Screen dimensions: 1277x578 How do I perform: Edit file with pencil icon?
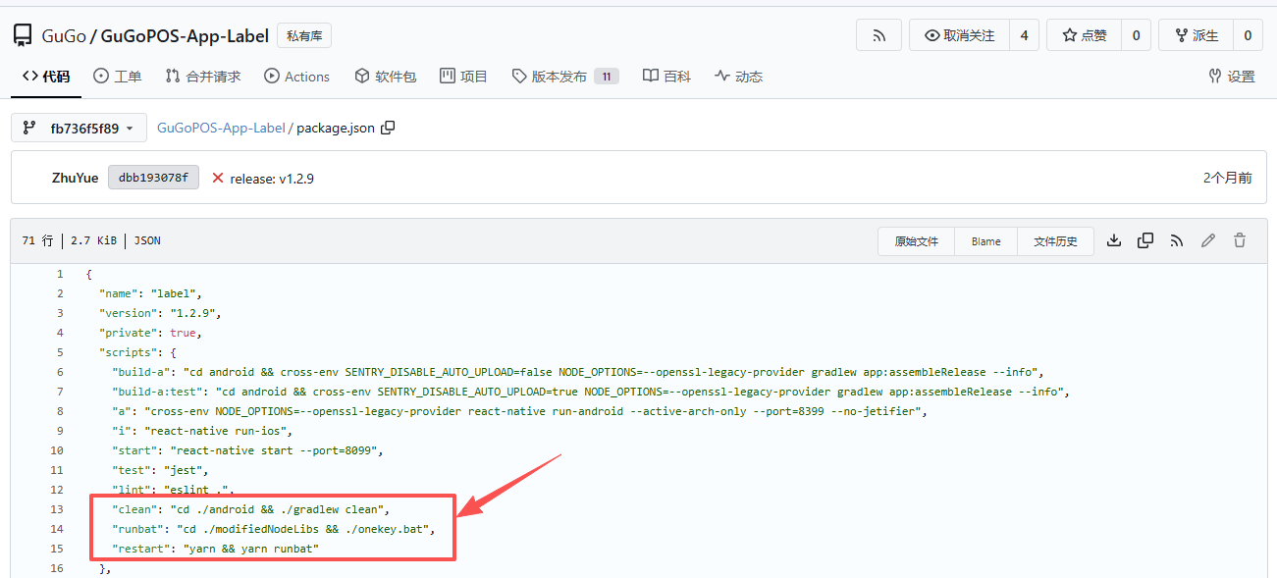pyautogui.click(x=1208, y=240)
